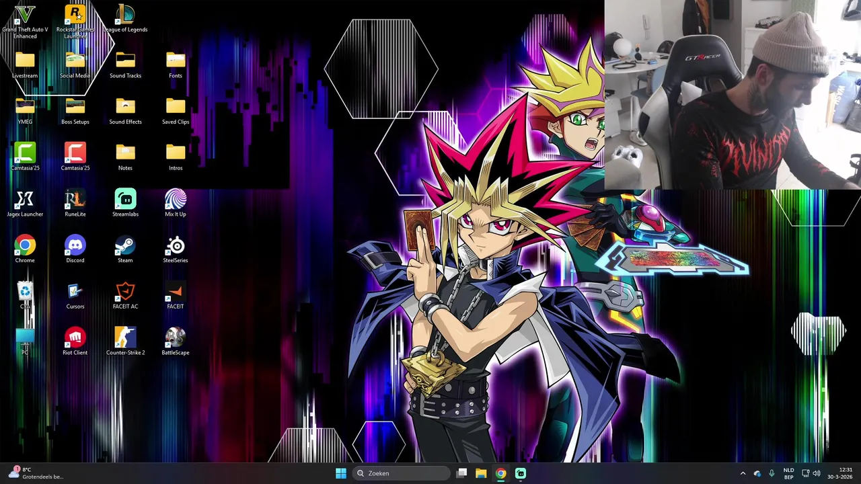Open the Sound Effects folder
This screenshot has width=861, height=484.
click(x=125, y=111)
